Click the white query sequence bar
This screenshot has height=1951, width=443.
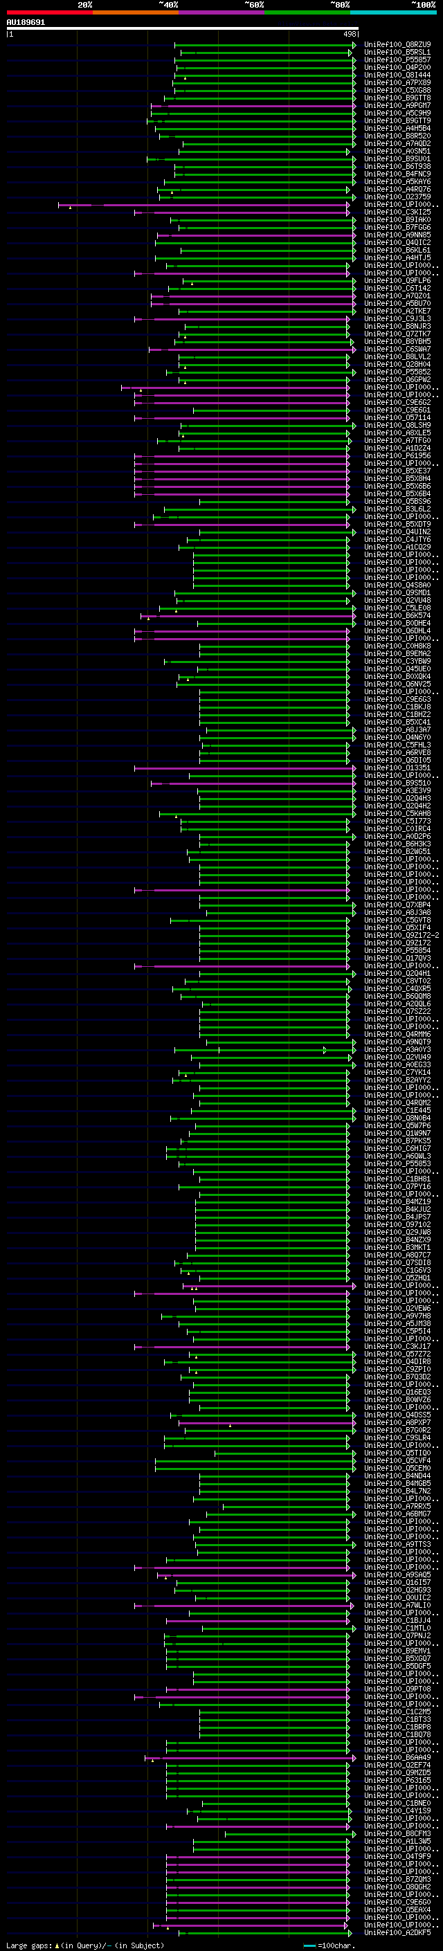(183, 29)
